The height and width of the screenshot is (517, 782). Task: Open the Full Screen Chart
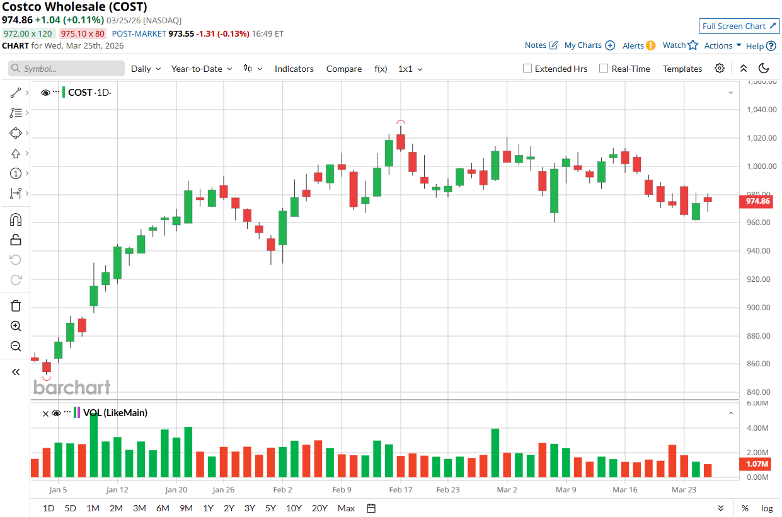click(739, 26)
